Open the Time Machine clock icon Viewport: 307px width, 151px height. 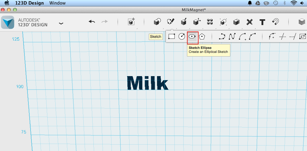tap(276, 3)
